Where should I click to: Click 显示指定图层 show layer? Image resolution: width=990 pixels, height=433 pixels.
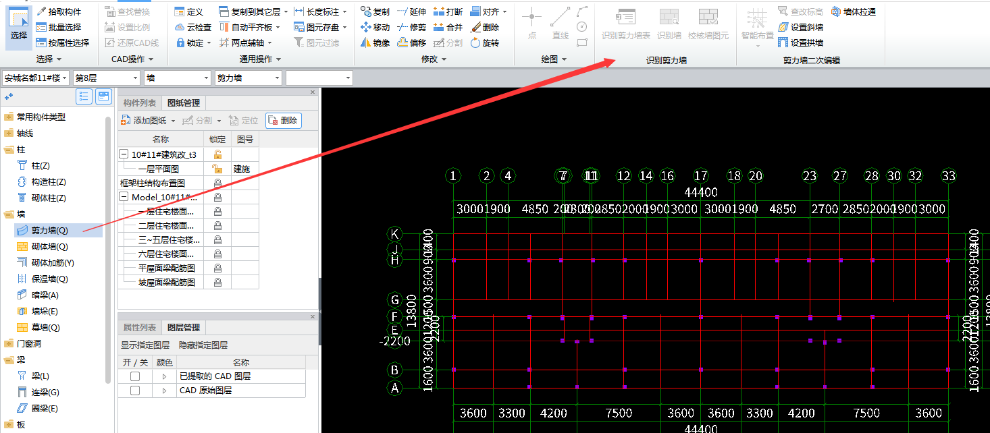coord(145,345)
